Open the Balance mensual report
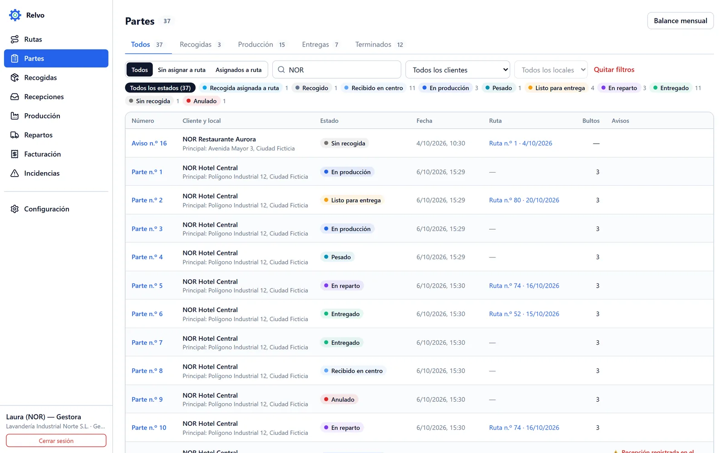 tap(680, 21)
